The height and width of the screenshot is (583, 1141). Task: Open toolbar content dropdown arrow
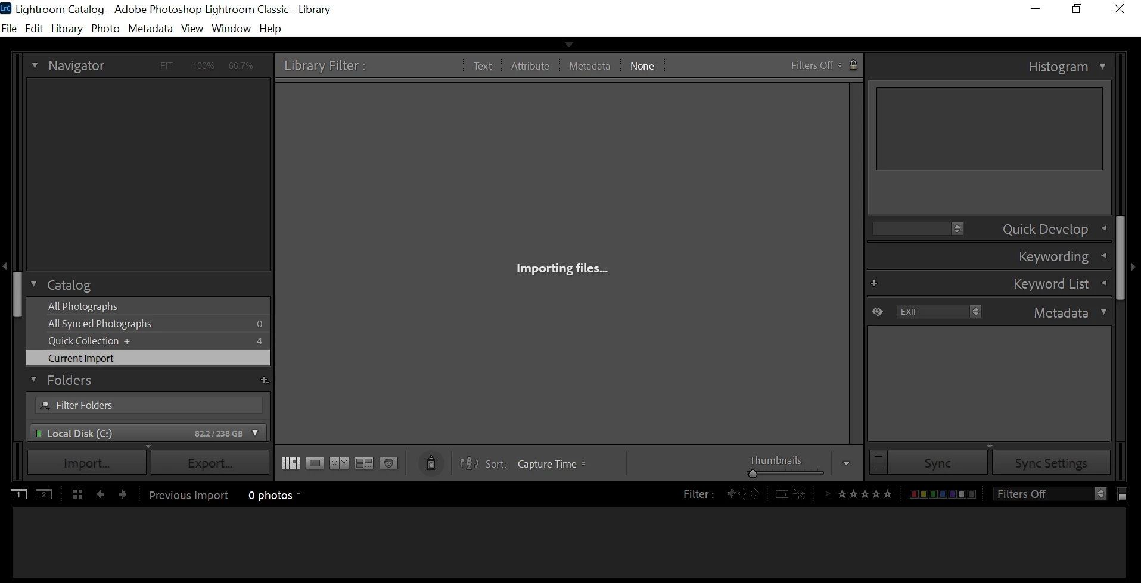846,463
